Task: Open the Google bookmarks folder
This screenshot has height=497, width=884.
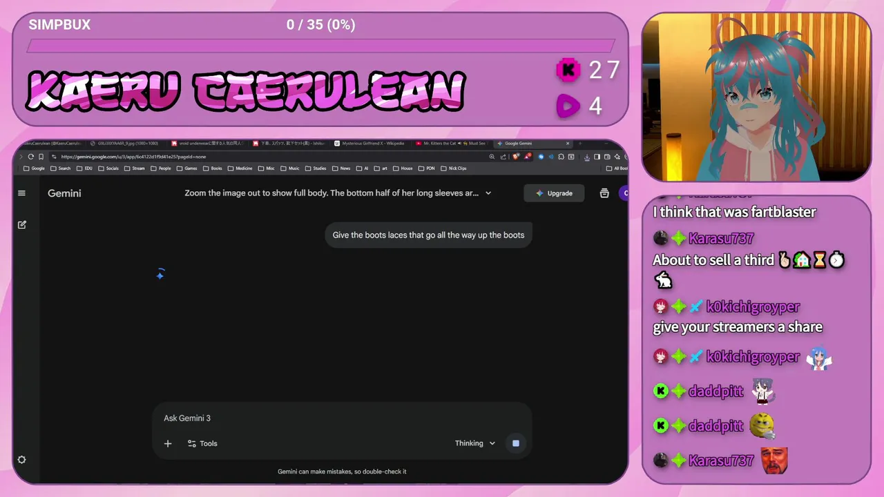Action: pos(33,168)
